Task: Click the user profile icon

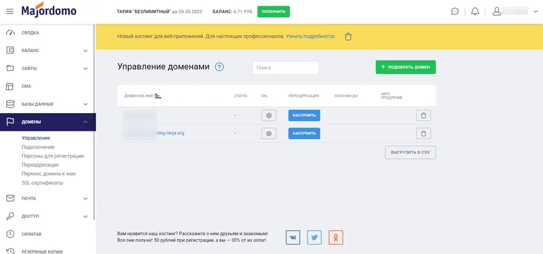Action: tap(497, 12)
